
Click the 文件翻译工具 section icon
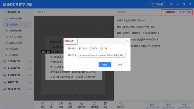(x=5, y=75)
